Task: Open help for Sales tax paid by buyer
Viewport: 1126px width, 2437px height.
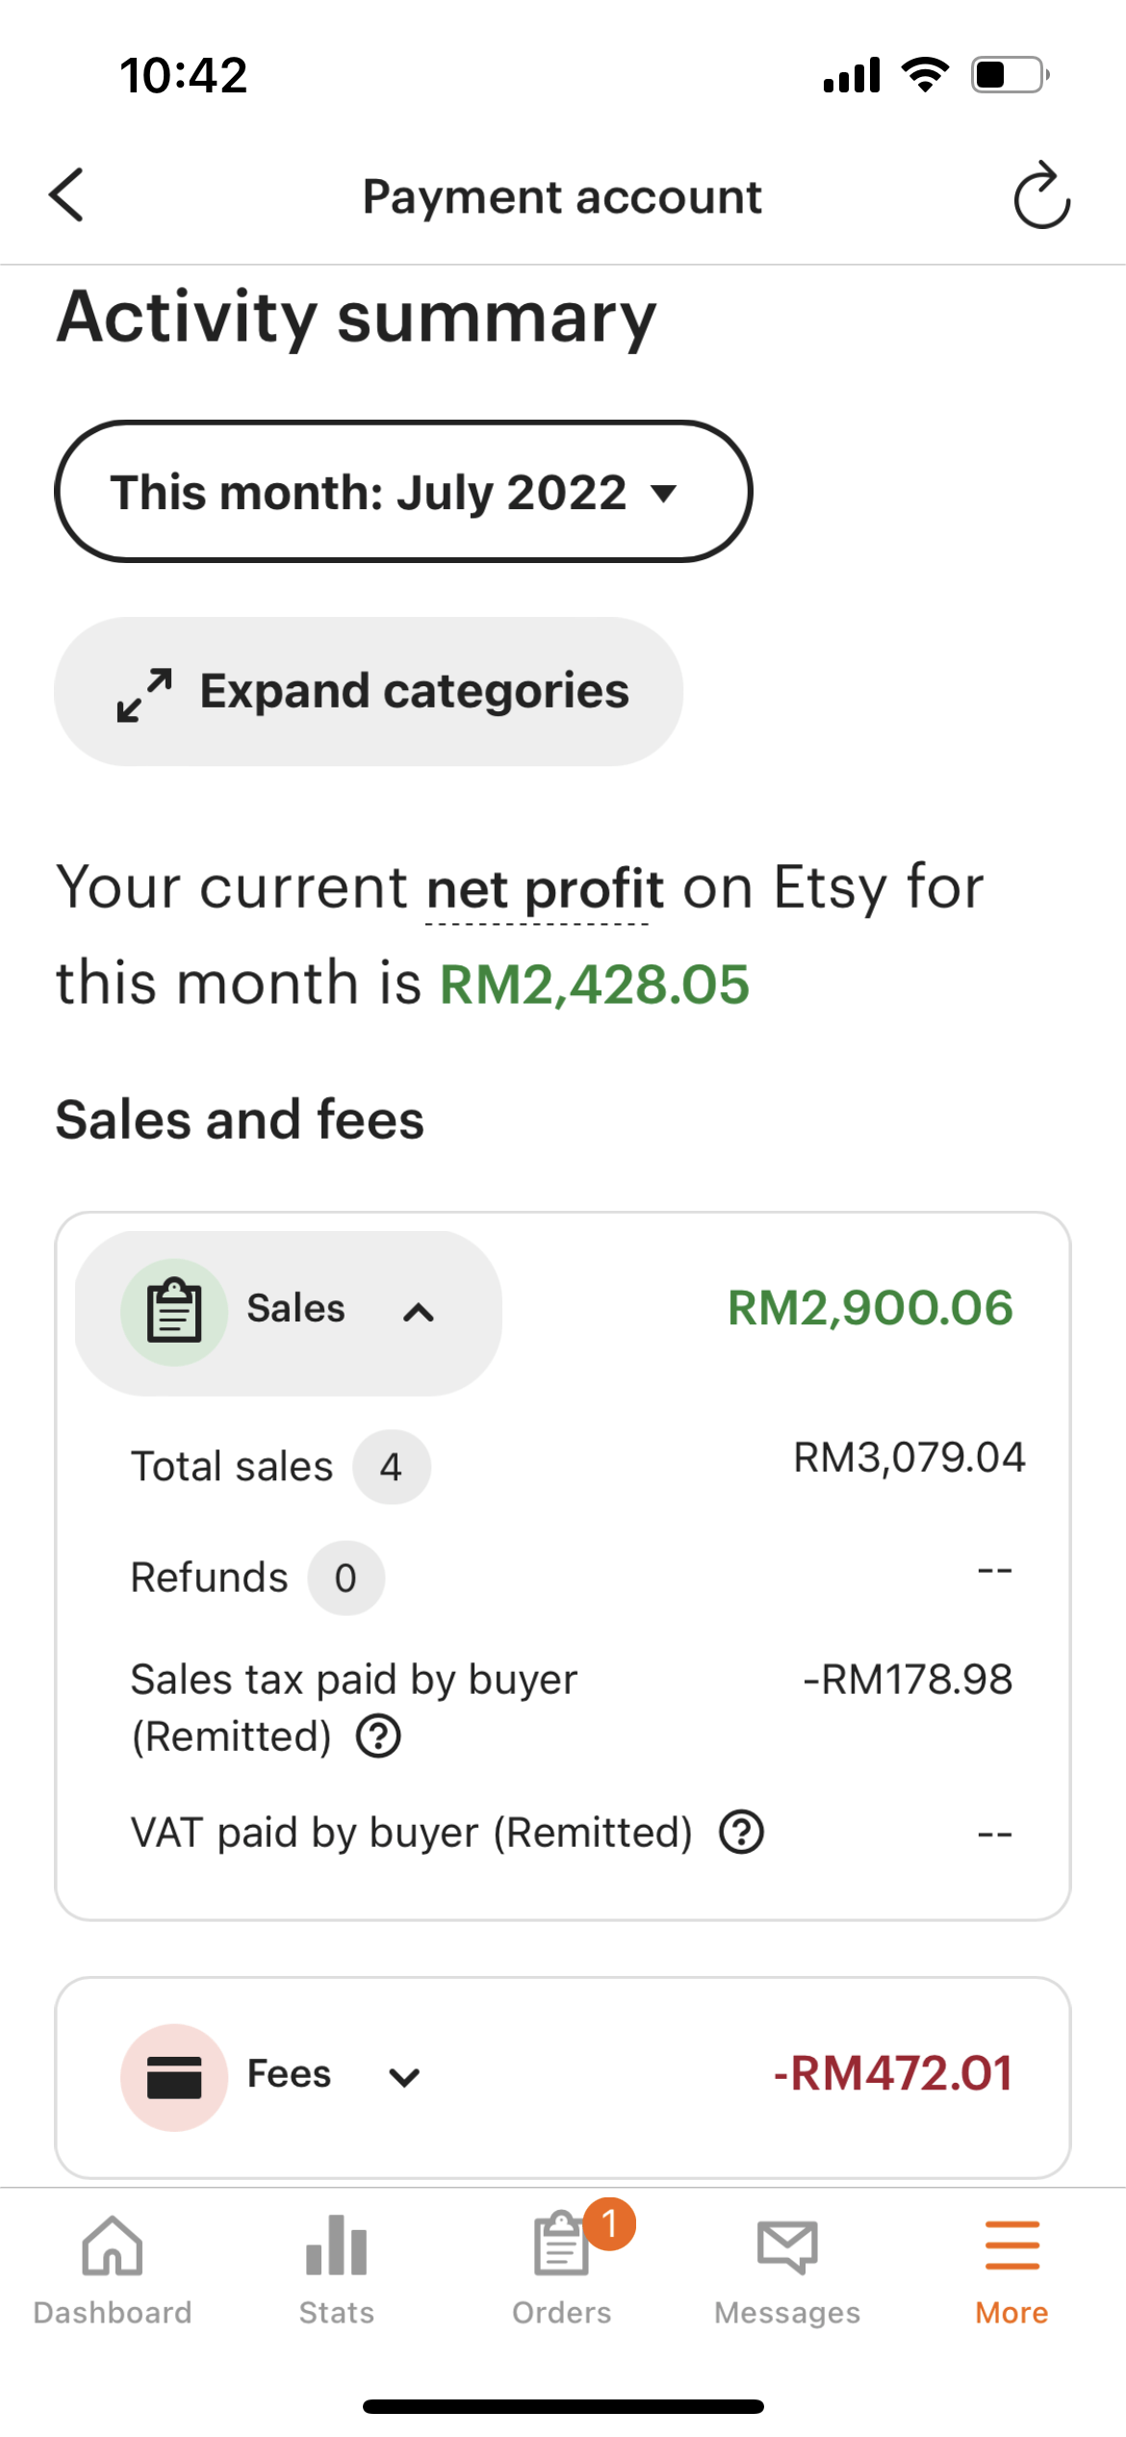Action: 378,1736
